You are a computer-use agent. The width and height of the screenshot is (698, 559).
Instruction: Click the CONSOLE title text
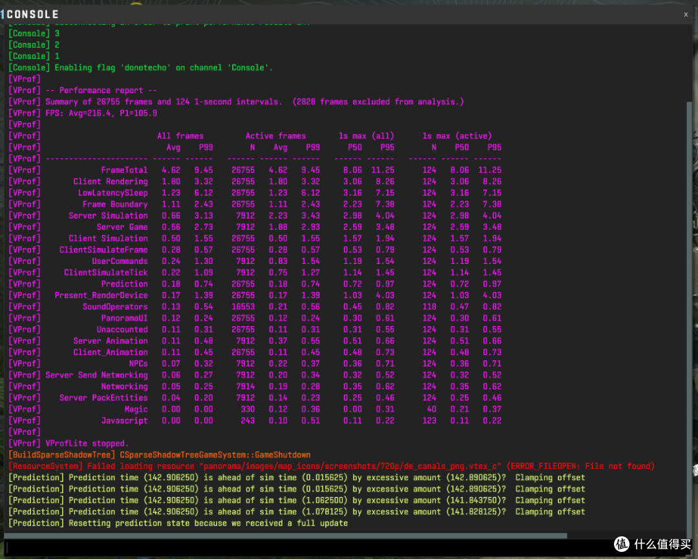coord(32,14)
